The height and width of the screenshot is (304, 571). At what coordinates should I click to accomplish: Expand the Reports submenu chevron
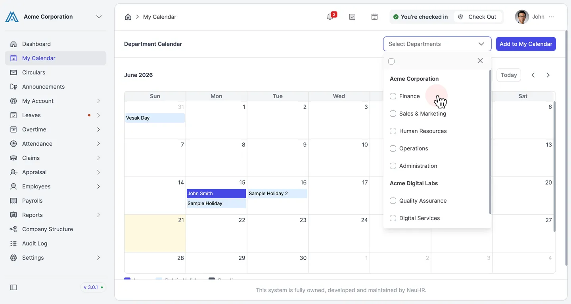pyautogui.click(x=98, y=215)
